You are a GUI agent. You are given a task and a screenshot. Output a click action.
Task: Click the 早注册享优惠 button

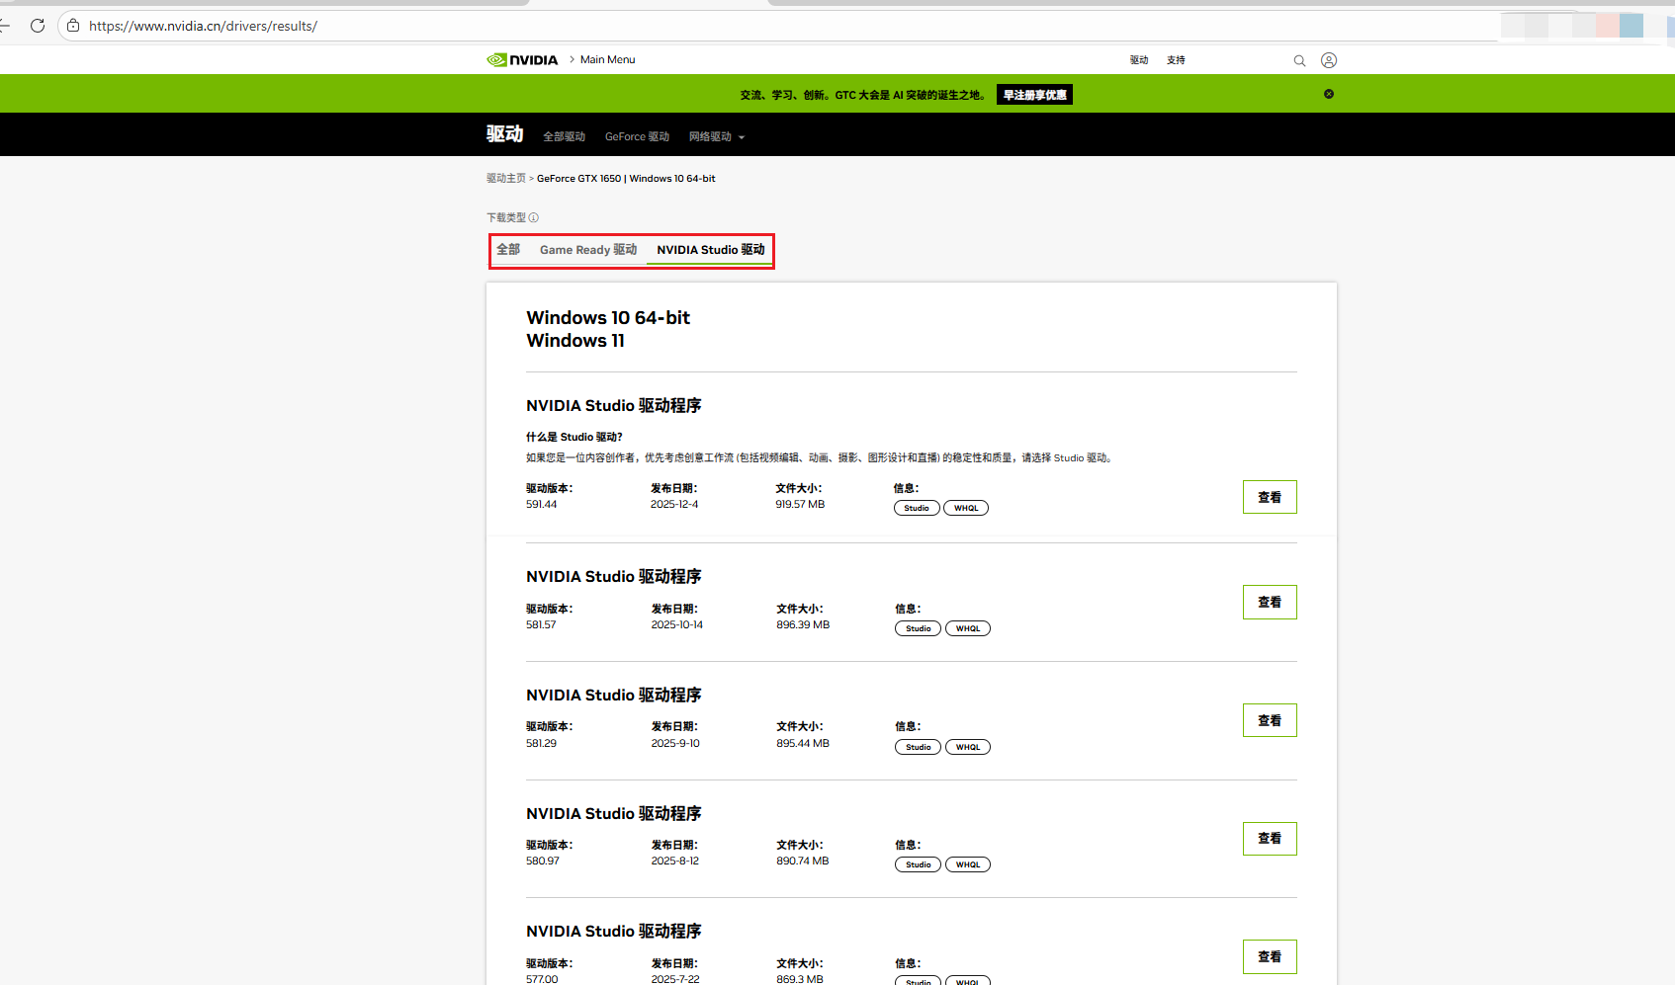[x=1035, y=95]
